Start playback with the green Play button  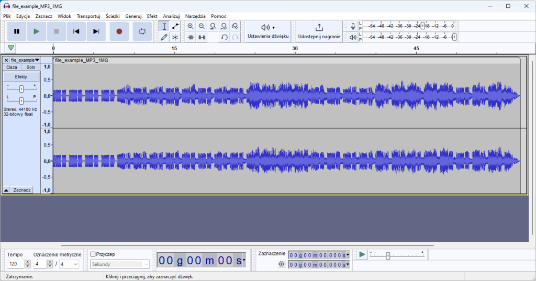click(36, 31)
